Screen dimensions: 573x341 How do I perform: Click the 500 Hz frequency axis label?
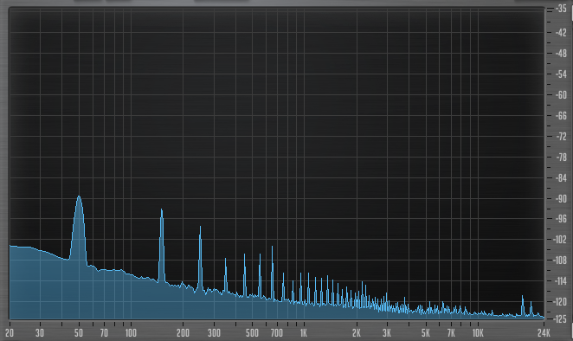(252, 333)
